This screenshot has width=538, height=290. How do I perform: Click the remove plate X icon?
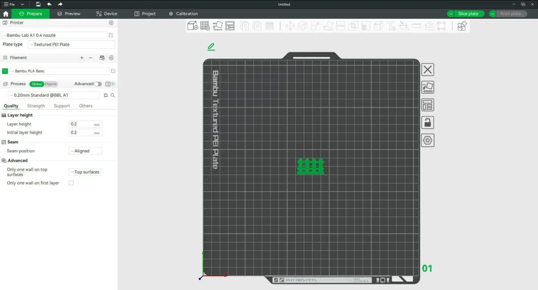pyautogui.click(x=428, y=69)
